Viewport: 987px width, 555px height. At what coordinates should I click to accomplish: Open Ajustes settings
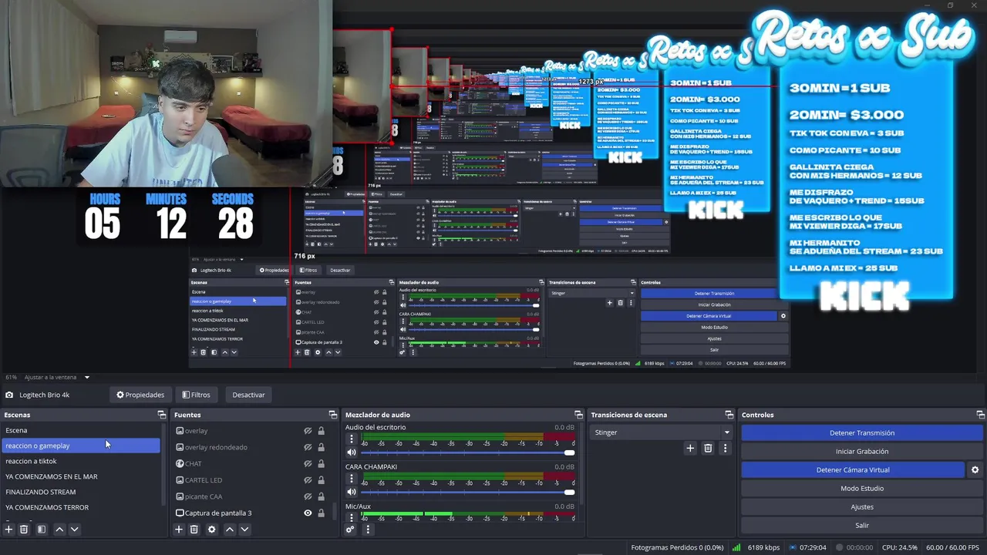tap(862, 506)
